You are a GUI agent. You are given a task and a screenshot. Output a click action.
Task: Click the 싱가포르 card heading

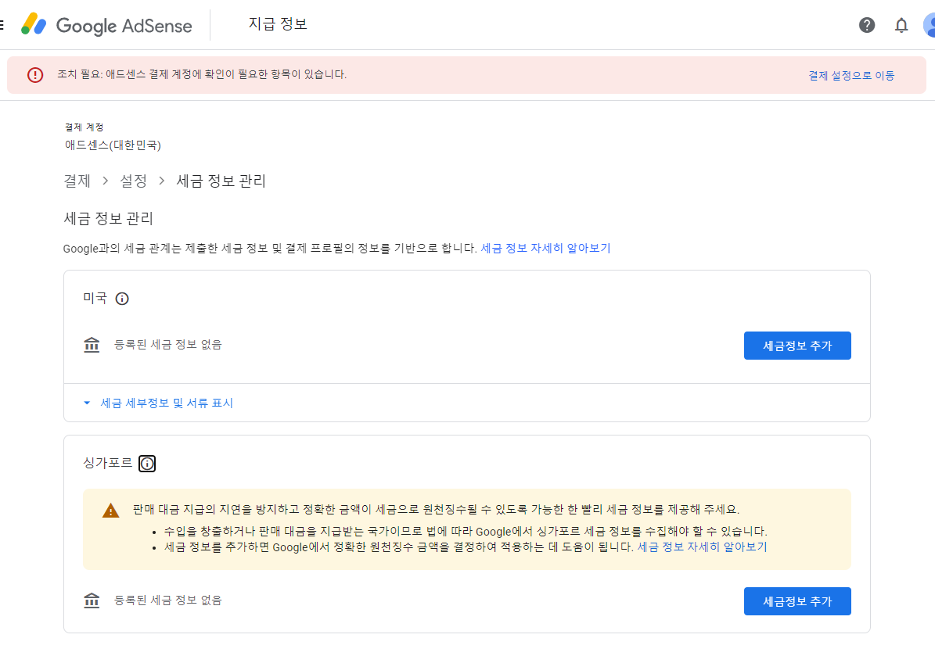[107, 463]
